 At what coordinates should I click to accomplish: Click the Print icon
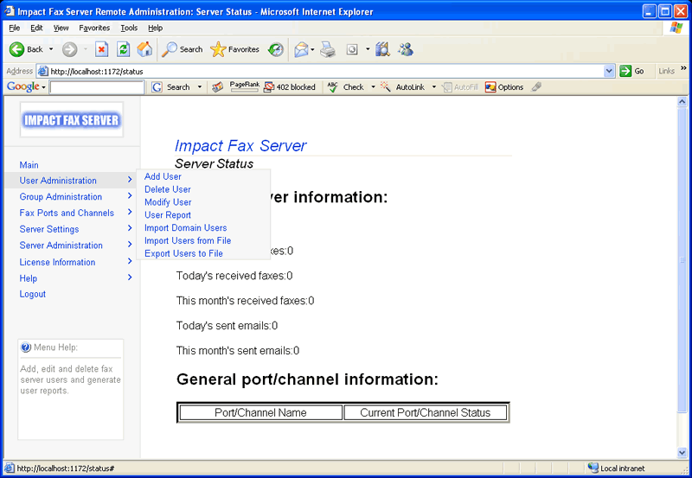[x=328, y=49]
